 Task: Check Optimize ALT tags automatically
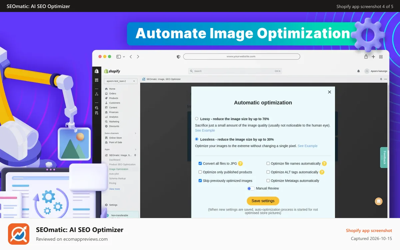[268, 172]
